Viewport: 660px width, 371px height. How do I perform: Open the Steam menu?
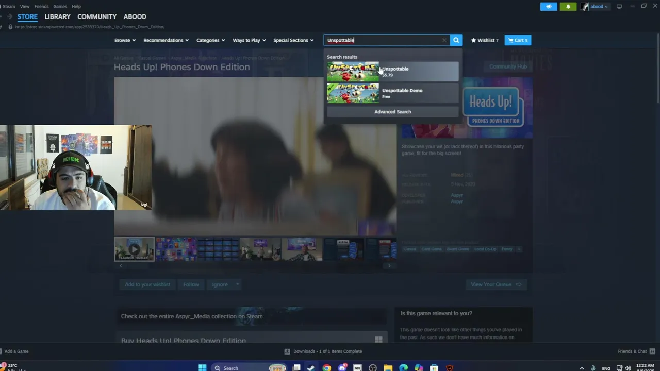coord(9,7)
